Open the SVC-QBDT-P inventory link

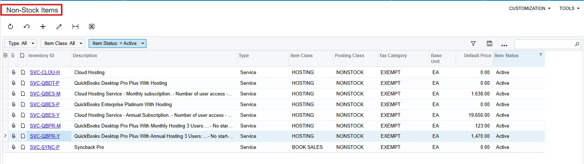44,83
